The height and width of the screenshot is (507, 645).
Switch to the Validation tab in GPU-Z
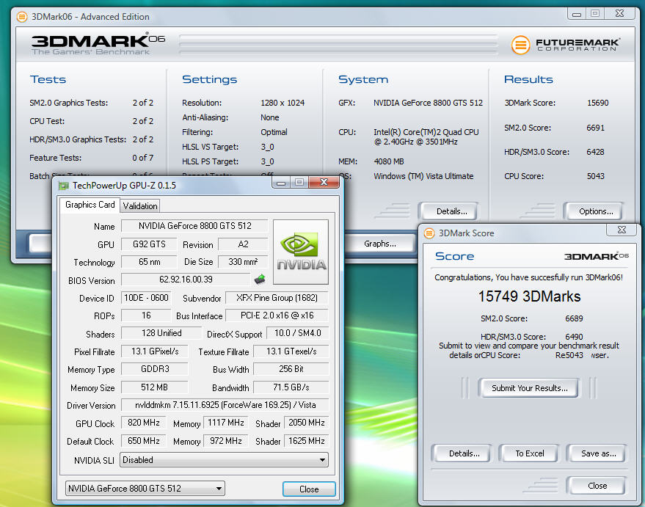click(x=140, y=206)
